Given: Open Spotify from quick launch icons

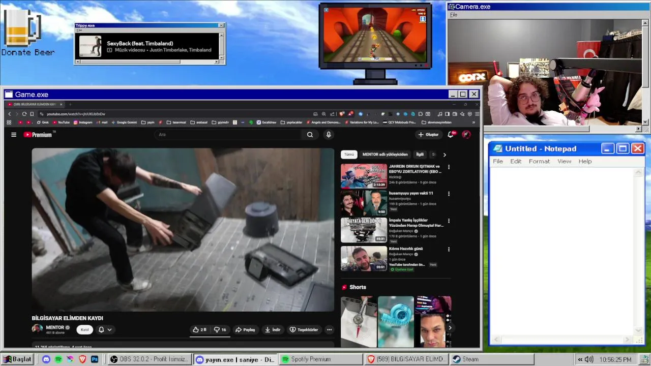Looking at the screenshot, I should (x=58, y=359).
